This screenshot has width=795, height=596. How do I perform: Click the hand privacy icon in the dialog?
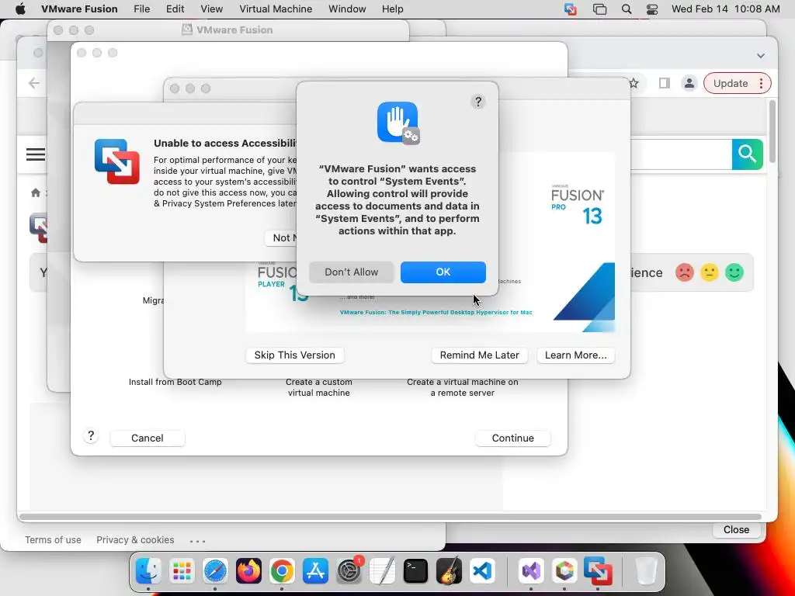click(398, 123)
